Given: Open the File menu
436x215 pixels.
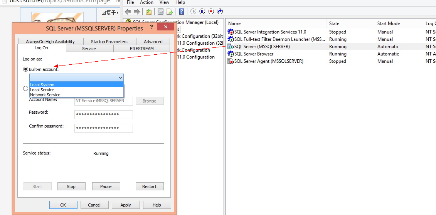Looking at the screenshot, I should coord(130,2).
